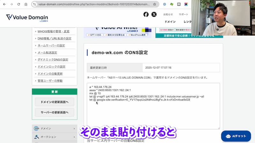Click the 'demo-wk.com のDNS設定' heading
Viewport: 255px width, 143px height.
click(120, 52)
